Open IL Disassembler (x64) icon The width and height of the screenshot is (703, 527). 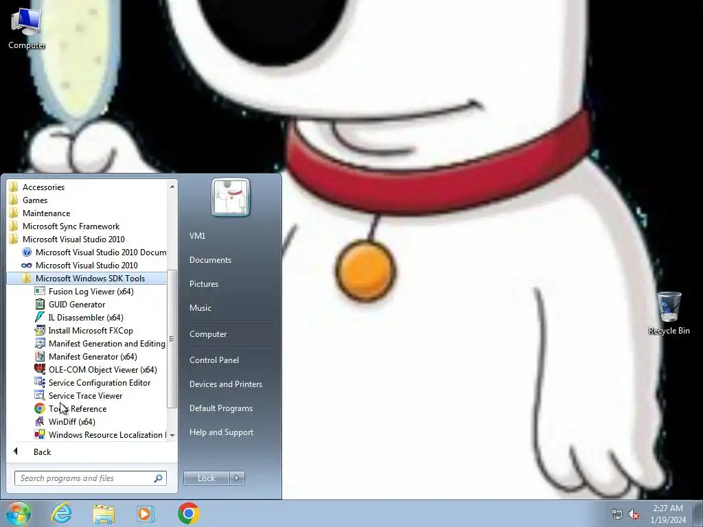[x=39, y=318]
